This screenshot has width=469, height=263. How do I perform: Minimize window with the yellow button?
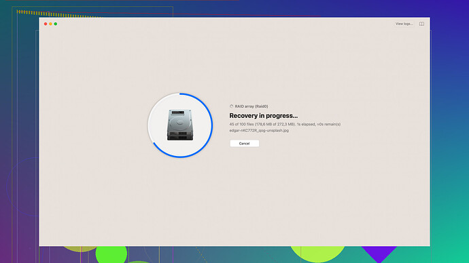pyautogui.click(x=50, y=24)
